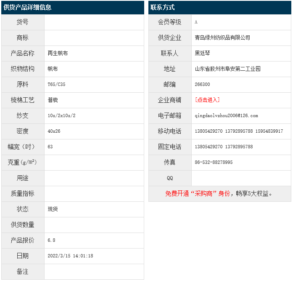293x281 pixels.
Task: Select the product price value 6.8
Action: click(x=51, y=240)
